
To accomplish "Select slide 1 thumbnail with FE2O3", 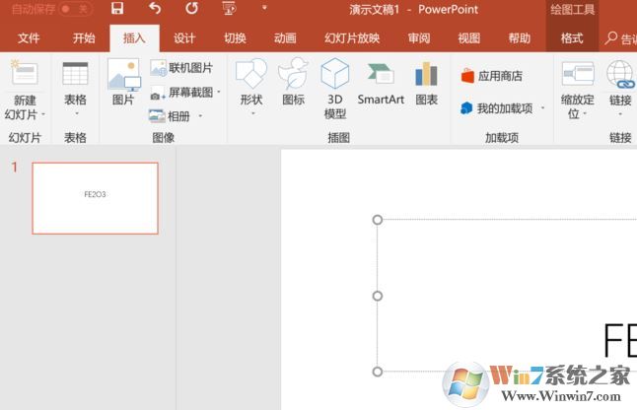I will [x=95, y=198].
